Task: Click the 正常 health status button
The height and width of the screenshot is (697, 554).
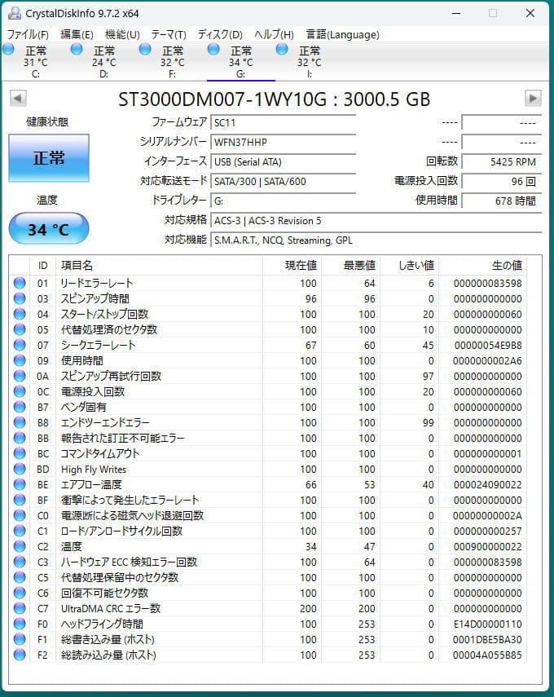Action: (x=49, y=158)
